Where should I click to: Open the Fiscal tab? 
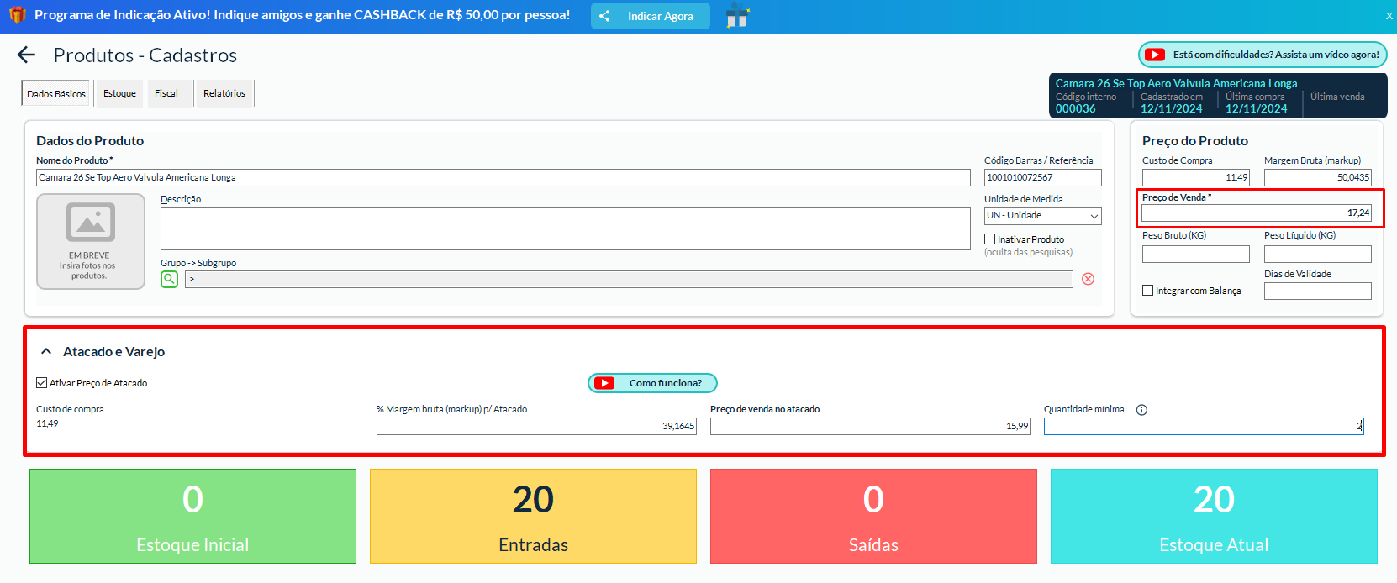click(166, 93)
